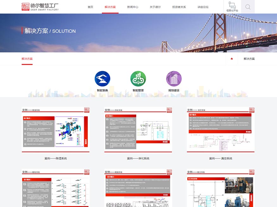
Task: Click the 解决方案 / SOLUTION banner title
Action: pyautogui.click(x=50, y=31)
